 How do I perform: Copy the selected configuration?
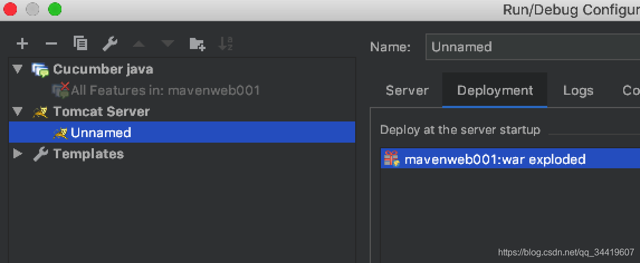pyautogui.click(x=80, y=43)
